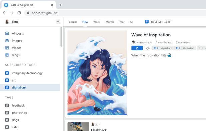Open the add tag dropdown icon

click(x=148, y=48)
